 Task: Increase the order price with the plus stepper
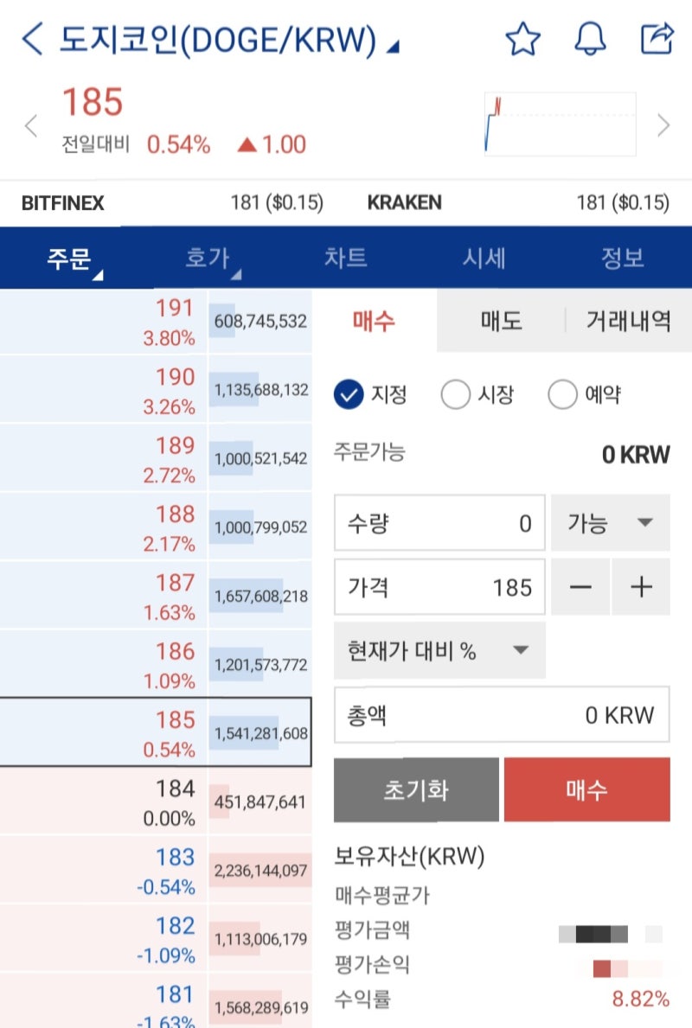pyautogui.click(x=641, y=586)
